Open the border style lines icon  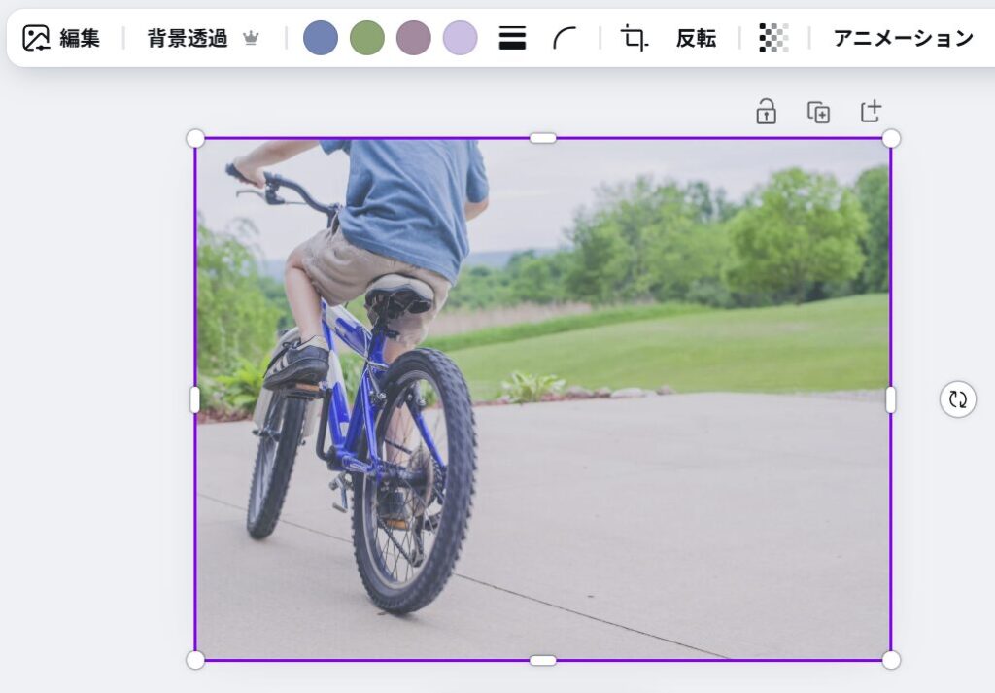512,38
